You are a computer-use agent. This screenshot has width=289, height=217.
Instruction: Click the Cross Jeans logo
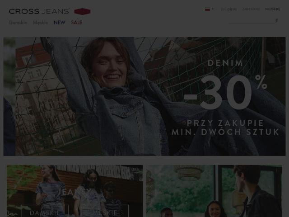(x=39, y=11)
